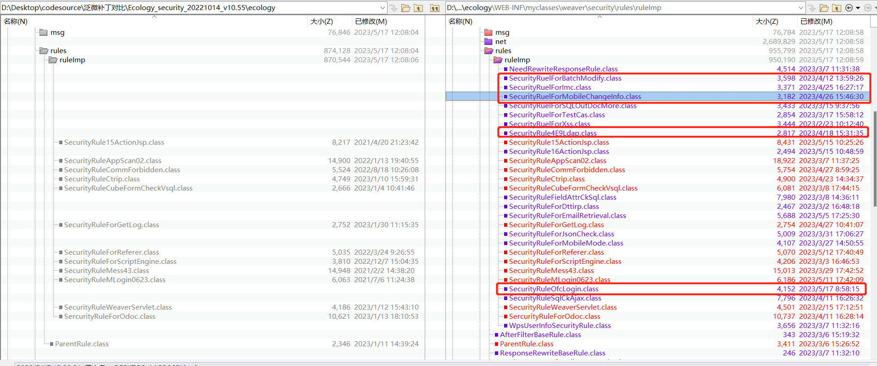Screen dimensions: 877x366
Task: Select SecurityRuleForReferer.class in right pane
Action: (556, 252)
